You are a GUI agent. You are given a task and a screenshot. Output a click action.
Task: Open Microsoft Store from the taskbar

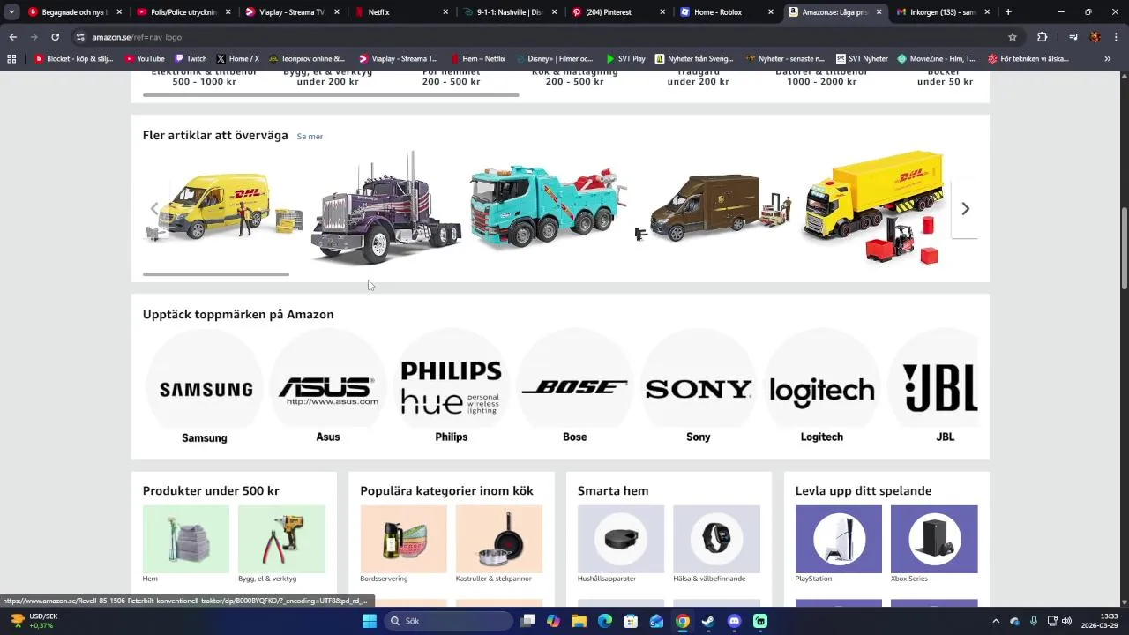(x=631, y=621)
